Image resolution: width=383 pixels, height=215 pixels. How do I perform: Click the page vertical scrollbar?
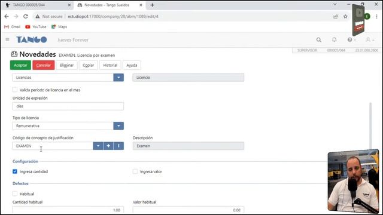coord(370,127)
